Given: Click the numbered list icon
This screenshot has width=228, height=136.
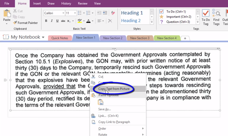Looking at the screenshot, I should 88,13.
